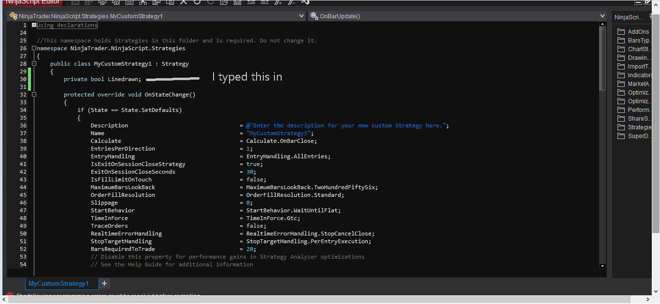Switch to the MyCustomStrategy1 tab
The image size is (660, 304).
coord(58,284)
